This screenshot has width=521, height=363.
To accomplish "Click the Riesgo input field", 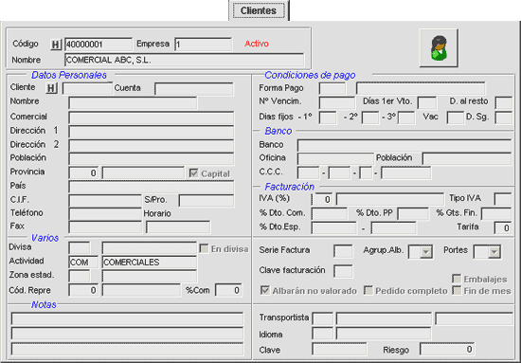I will pyautogui.click(x=447, y=349).
